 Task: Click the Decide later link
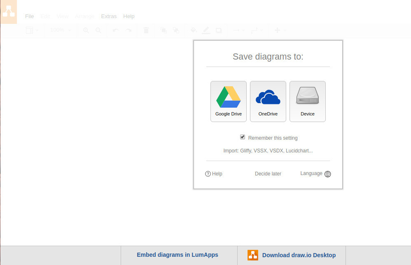[x=268, y=174]
